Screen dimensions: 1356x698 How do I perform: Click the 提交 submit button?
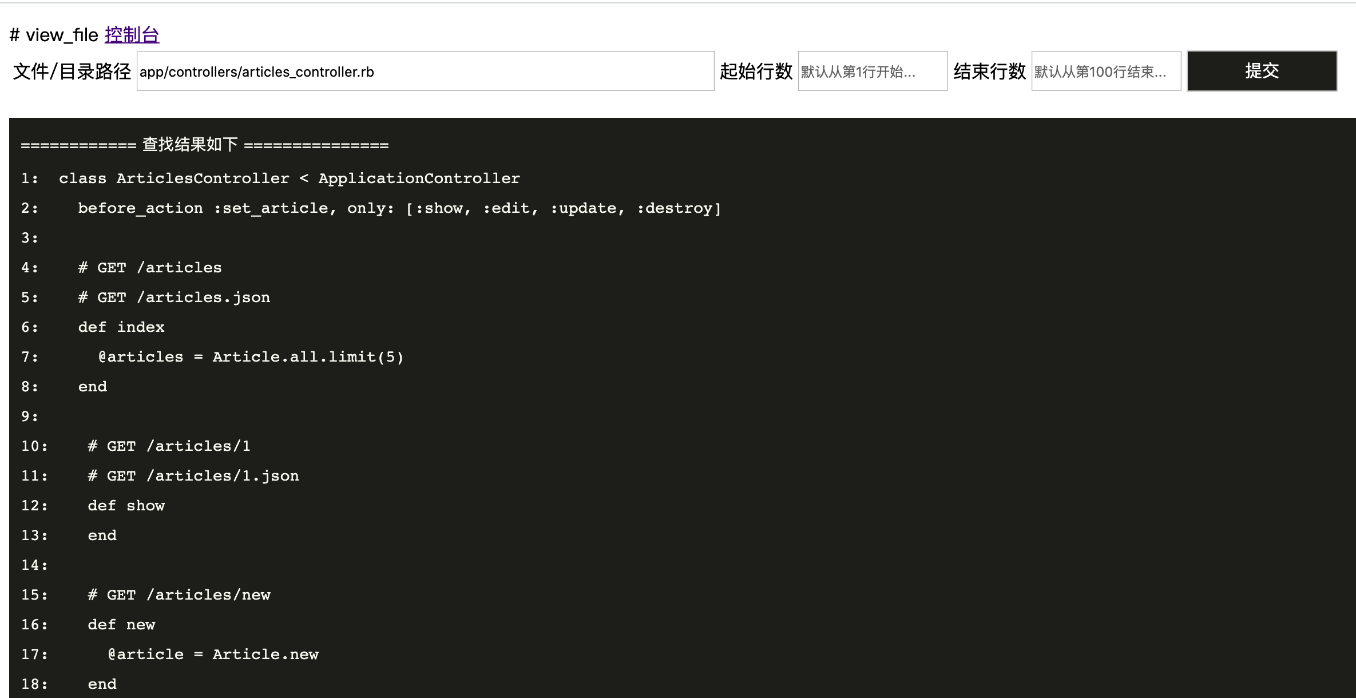[x=1261, y=71]
